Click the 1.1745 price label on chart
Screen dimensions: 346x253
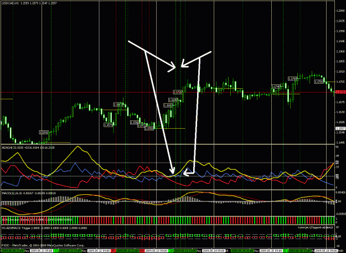point(276,87)
